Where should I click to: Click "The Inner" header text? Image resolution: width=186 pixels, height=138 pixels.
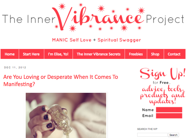pos(29,19)
